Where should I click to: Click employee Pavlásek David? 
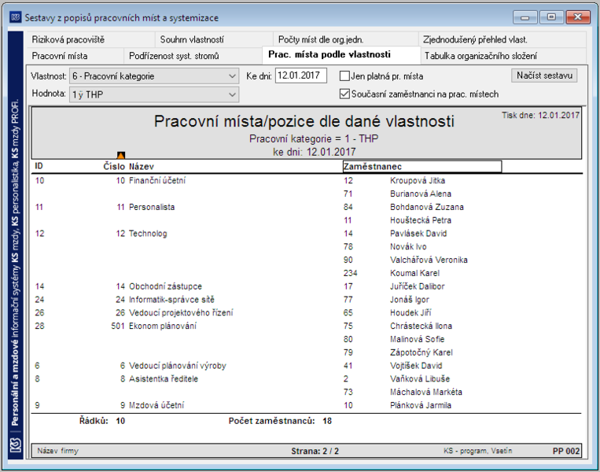[418, 234]
